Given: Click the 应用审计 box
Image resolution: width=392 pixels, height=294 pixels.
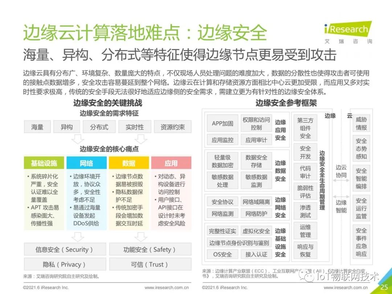Looking at the screenshot, I should [x=256, y=140].
